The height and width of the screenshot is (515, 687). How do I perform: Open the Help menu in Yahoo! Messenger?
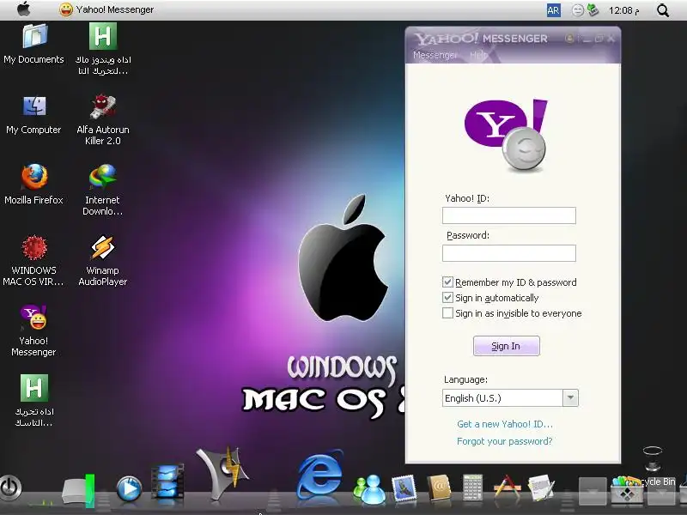point(478,55)
